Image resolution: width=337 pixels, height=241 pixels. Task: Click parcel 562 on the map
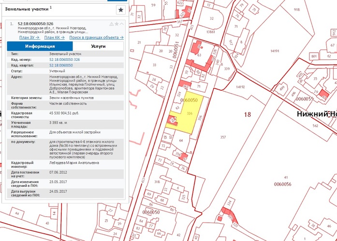315,126
